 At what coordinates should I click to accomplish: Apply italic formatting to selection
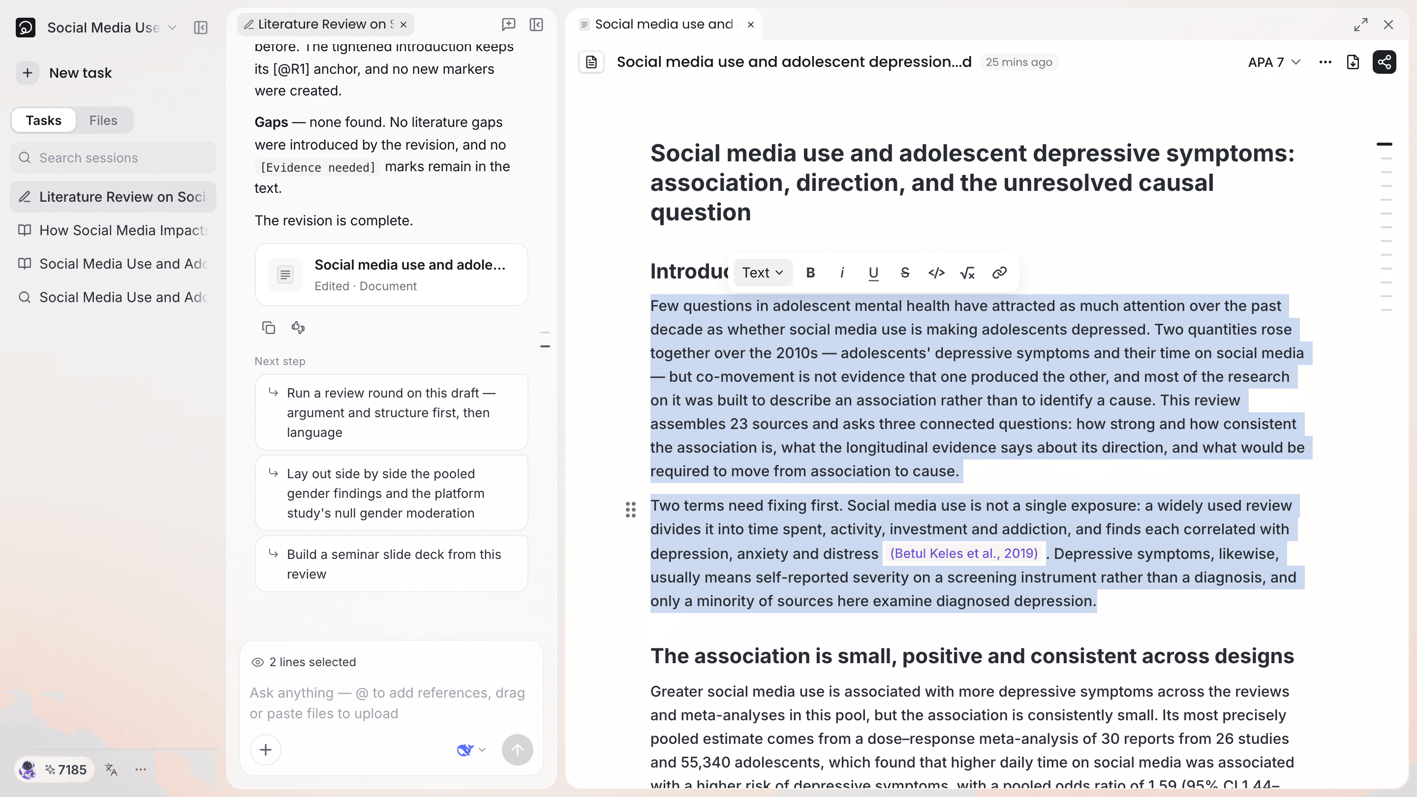842,272
